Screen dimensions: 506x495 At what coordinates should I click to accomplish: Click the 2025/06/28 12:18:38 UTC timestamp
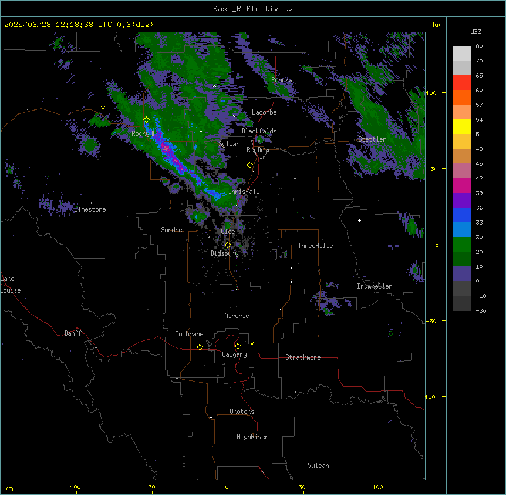point(58,25)
